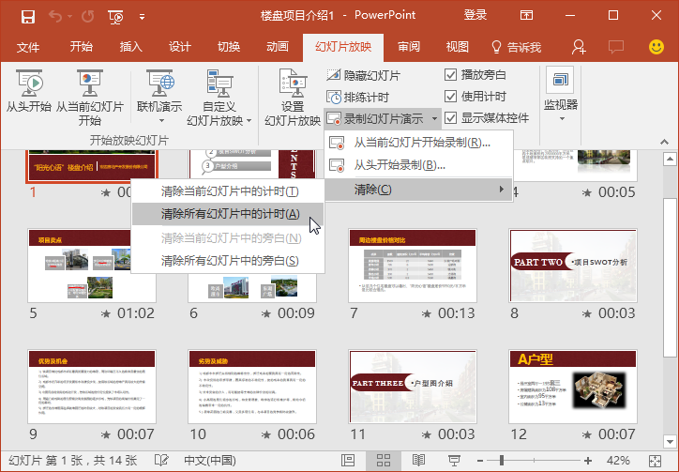
Task: Click 录制幻灯片演示 button
Action: coord(375,118)
